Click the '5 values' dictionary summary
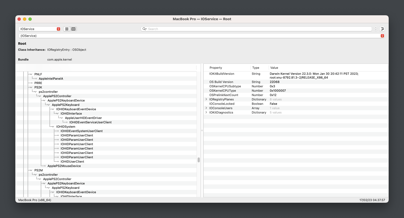 [x=276, y=112]
